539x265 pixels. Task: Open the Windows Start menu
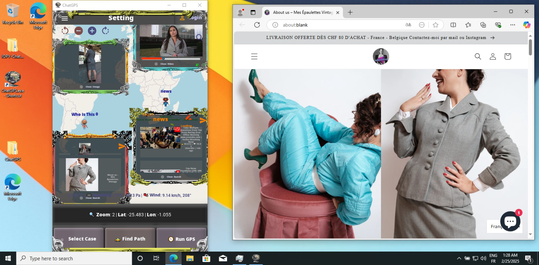point(8,258)
